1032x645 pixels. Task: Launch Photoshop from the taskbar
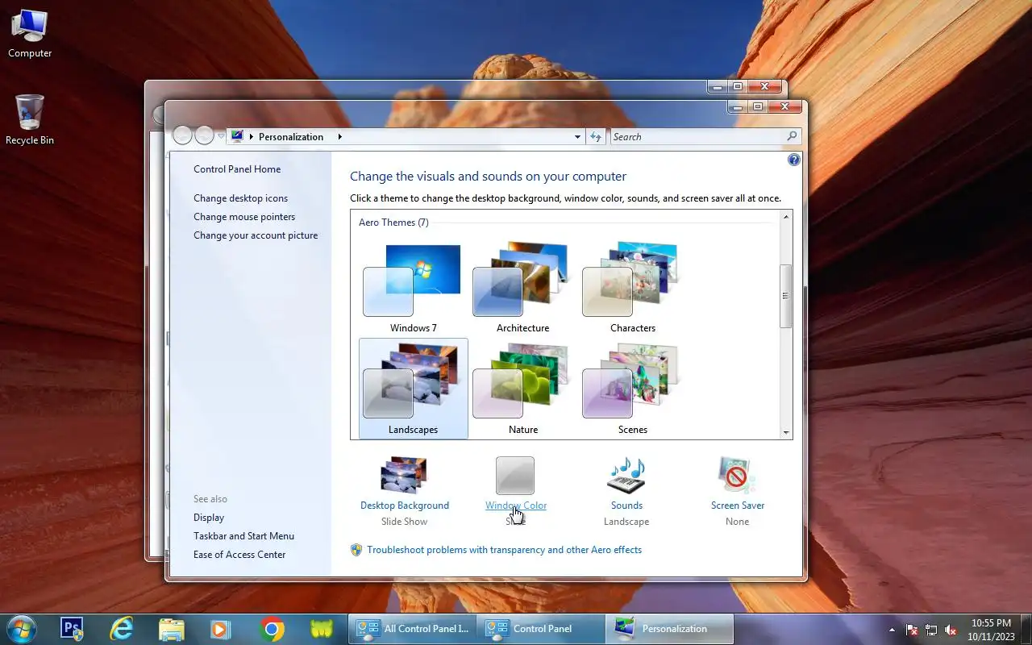pos(73,629)
